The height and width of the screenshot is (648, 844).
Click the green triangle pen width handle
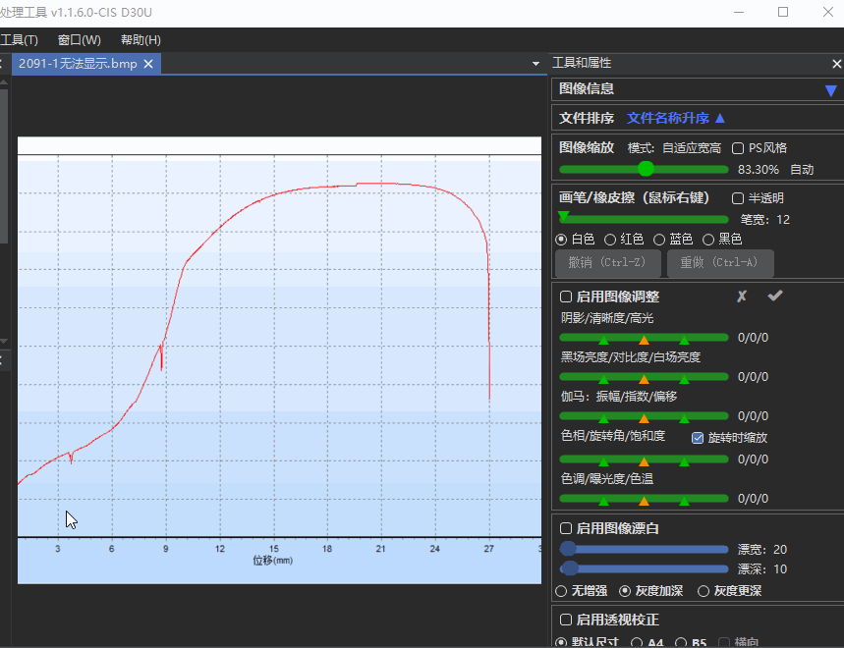point(563,217)
